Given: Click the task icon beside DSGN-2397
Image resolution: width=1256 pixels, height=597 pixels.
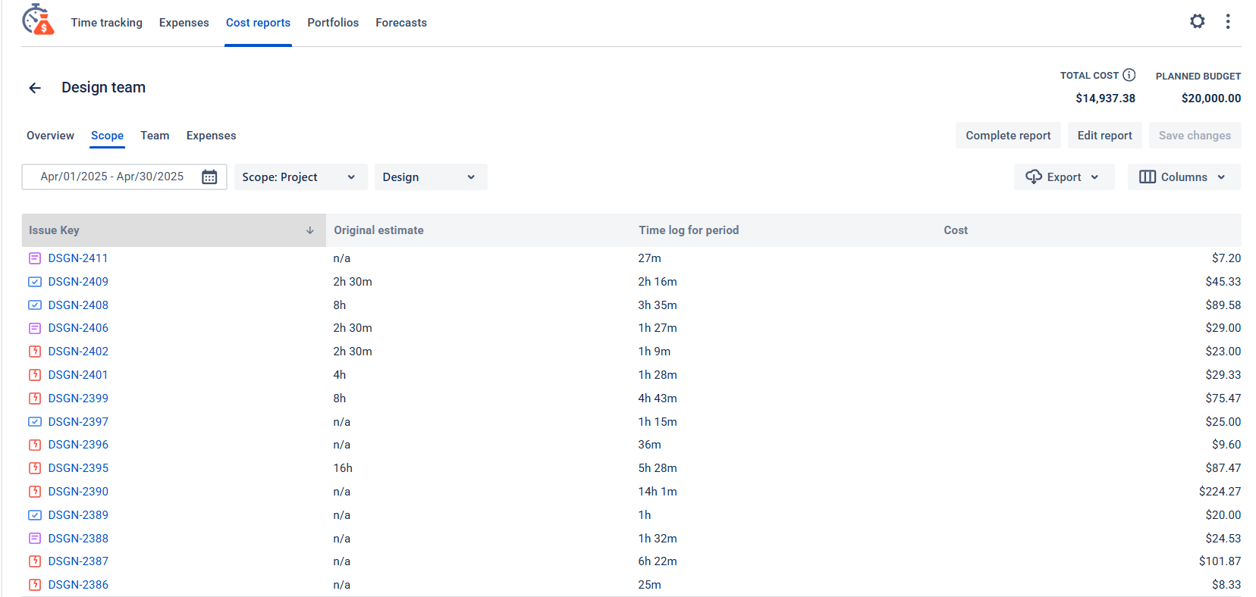Looking at the screenshot, I should [35, 422].
